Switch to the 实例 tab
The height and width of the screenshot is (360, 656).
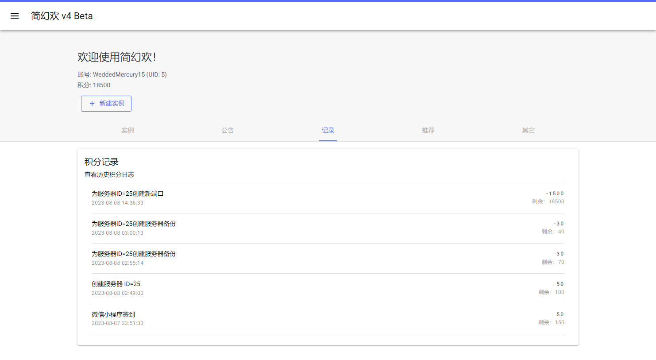tap(127, 131)
